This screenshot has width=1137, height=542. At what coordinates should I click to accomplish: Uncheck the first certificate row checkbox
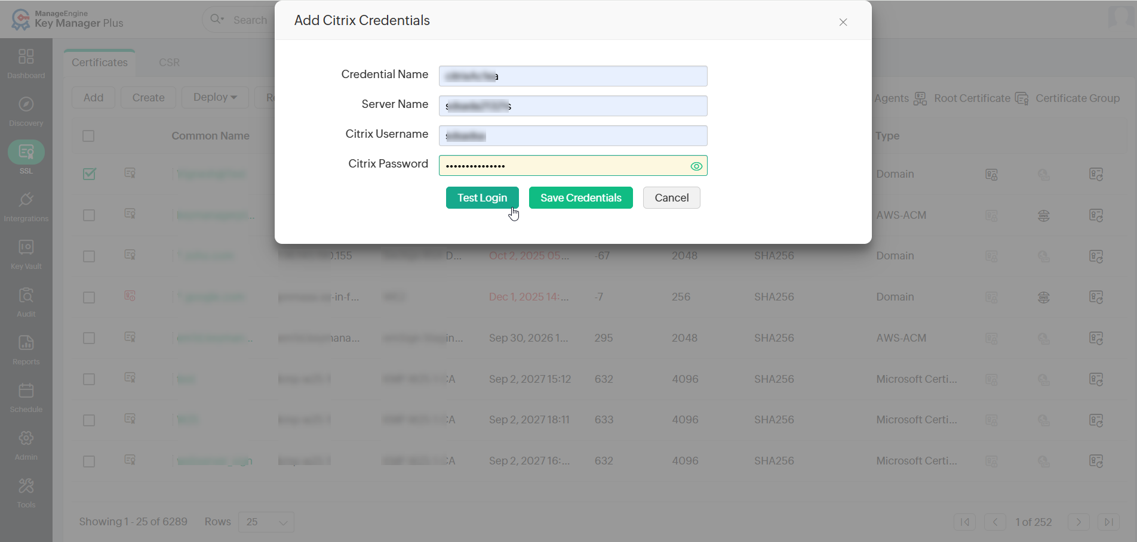(x=89, y=174)
